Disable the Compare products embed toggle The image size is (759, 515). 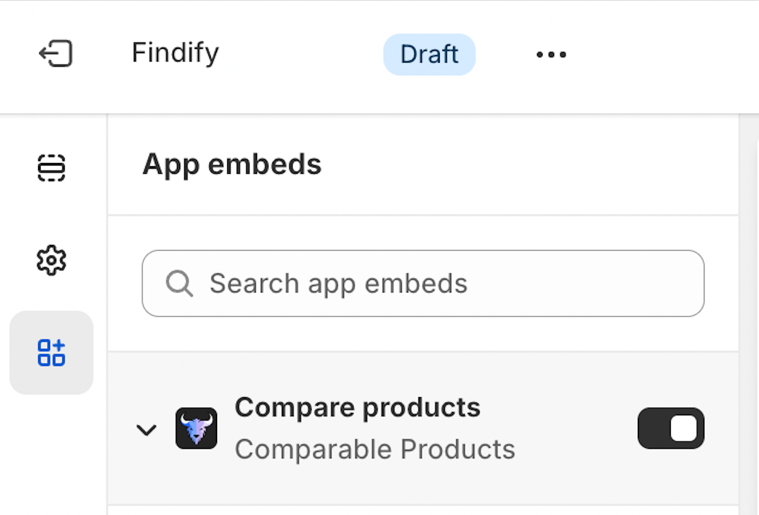671,428
